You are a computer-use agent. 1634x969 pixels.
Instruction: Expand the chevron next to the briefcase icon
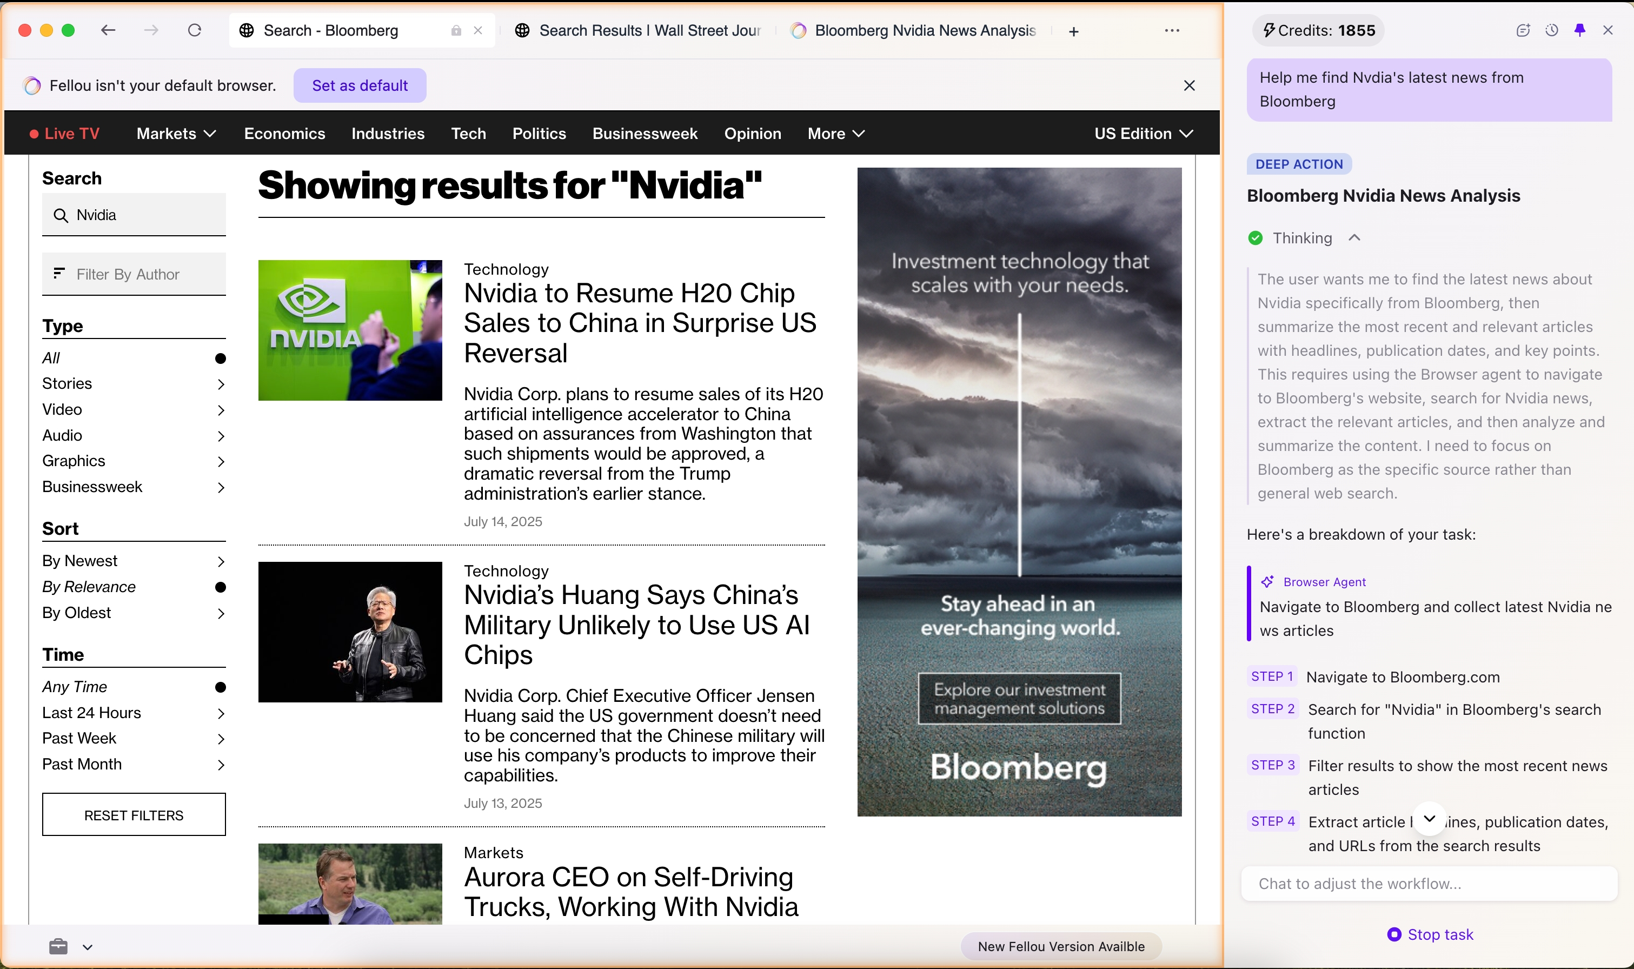pyautogui.click(x=88, y=947)
